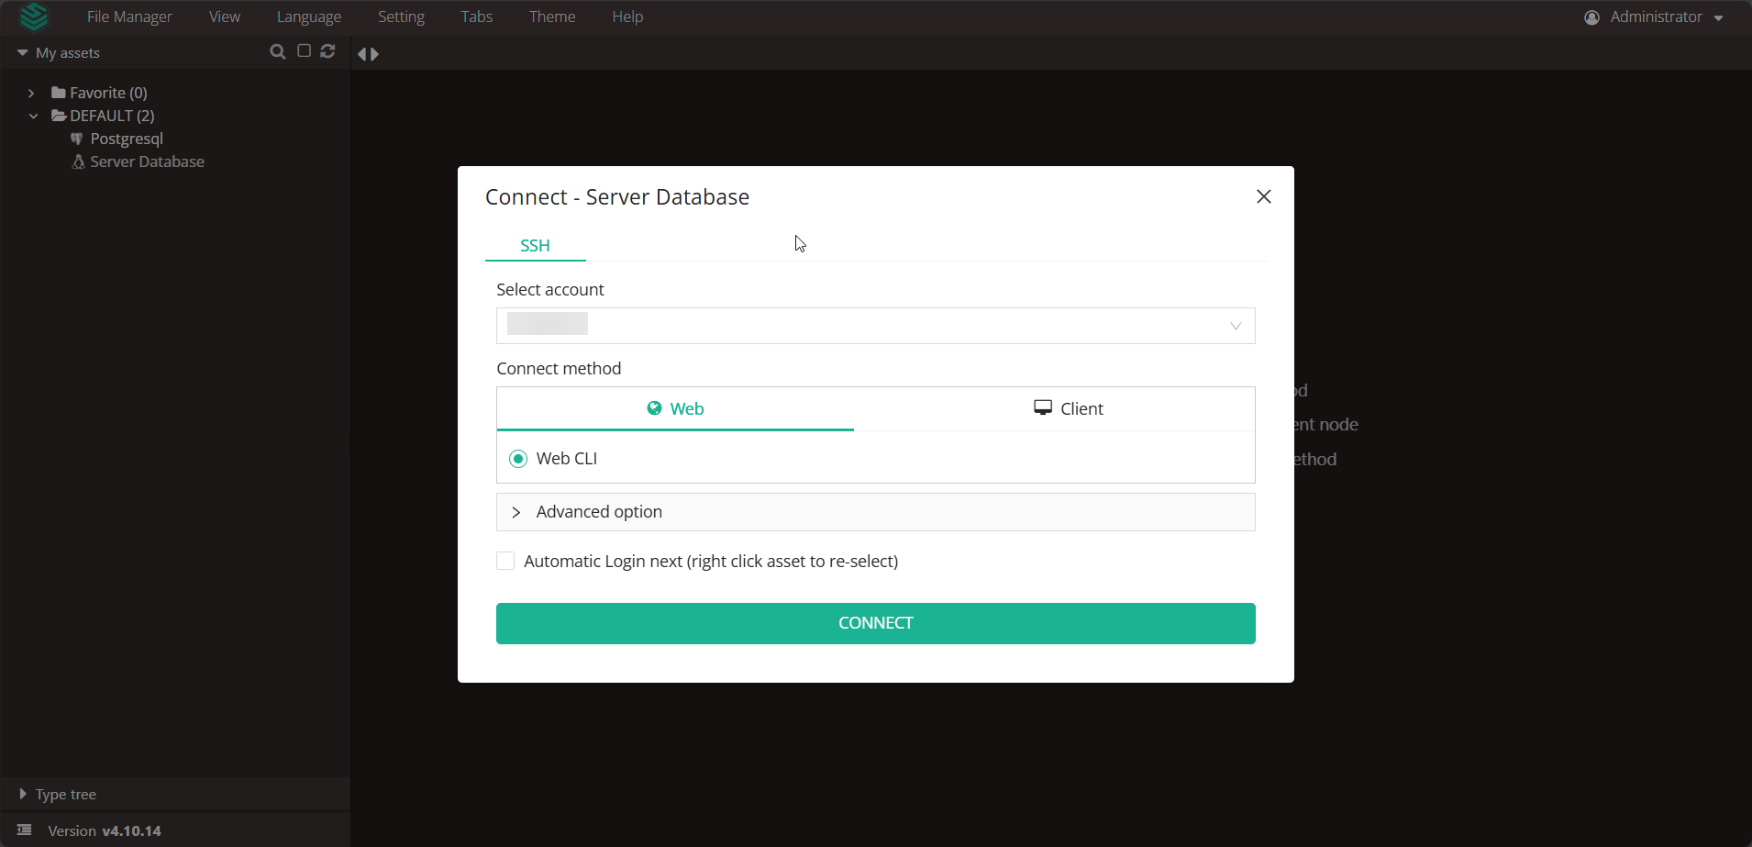Expand the Type tree panel at the bottom
Viewport: 1752px width, 847px height.
(x=23, y=793)
